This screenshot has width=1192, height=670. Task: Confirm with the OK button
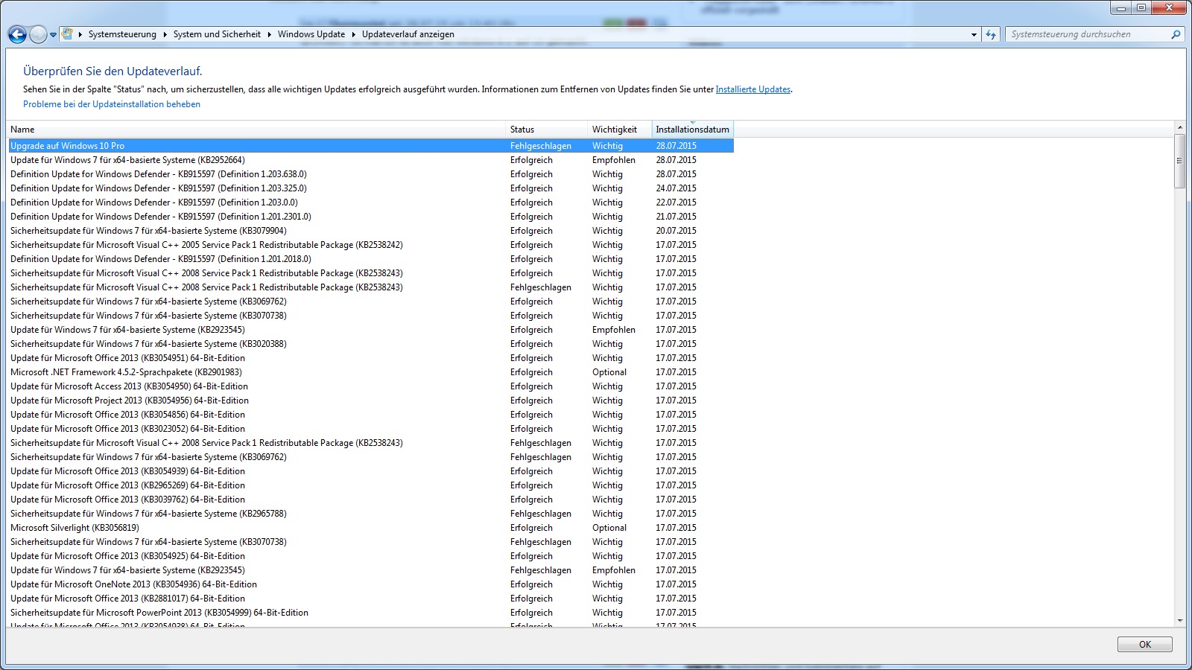pos(1145,645)
